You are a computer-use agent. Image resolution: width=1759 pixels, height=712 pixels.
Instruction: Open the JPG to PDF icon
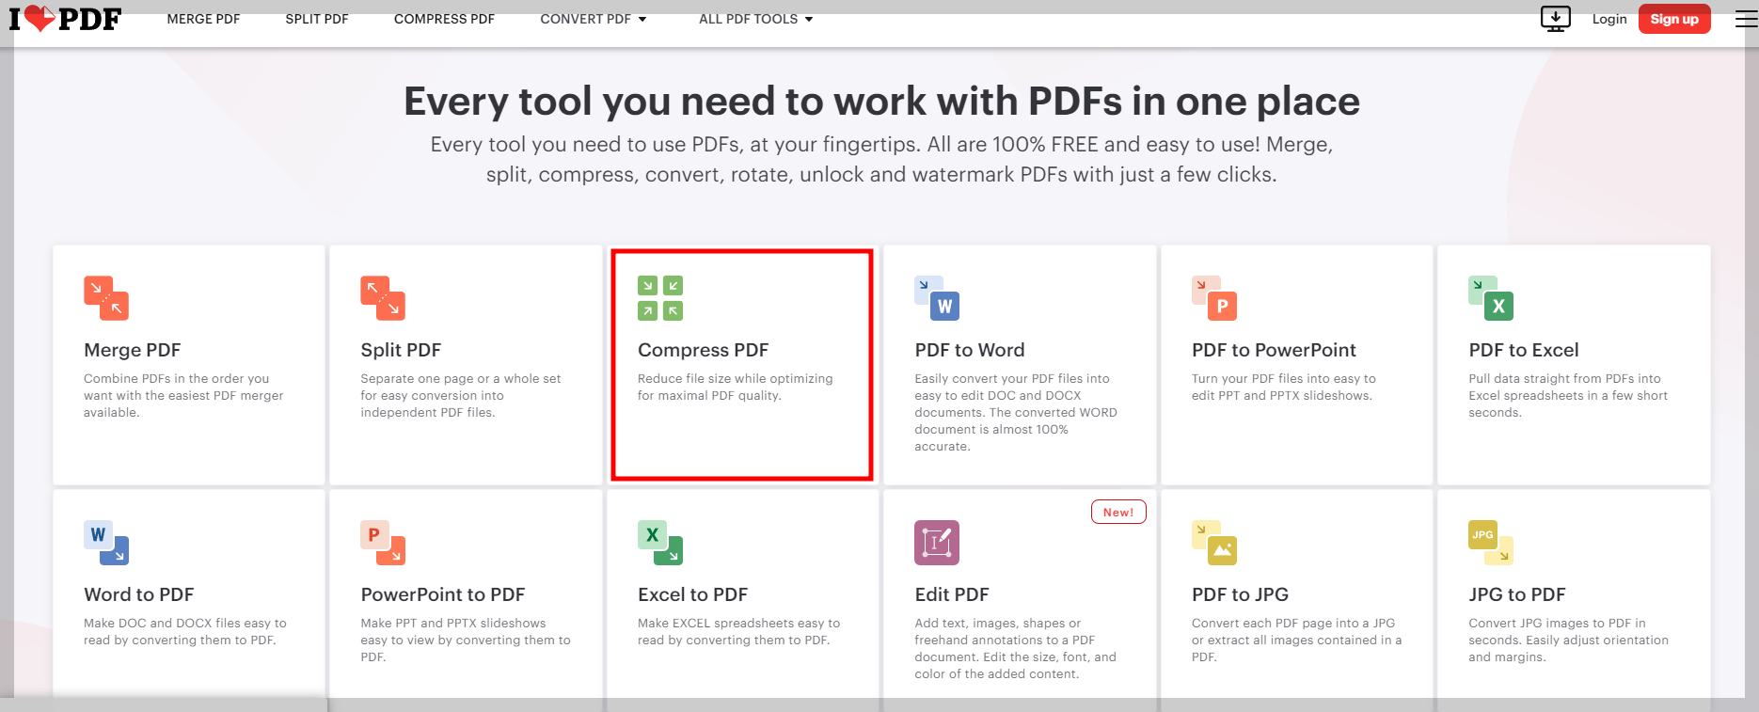point(1491,543)
